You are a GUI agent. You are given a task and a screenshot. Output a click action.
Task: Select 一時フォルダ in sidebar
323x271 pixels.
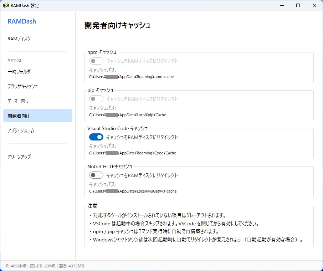pos(19,72)
